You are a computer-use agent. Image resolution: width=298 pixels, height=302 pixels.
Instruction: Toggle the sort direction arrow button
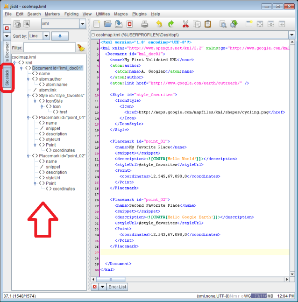click(59, 36)
